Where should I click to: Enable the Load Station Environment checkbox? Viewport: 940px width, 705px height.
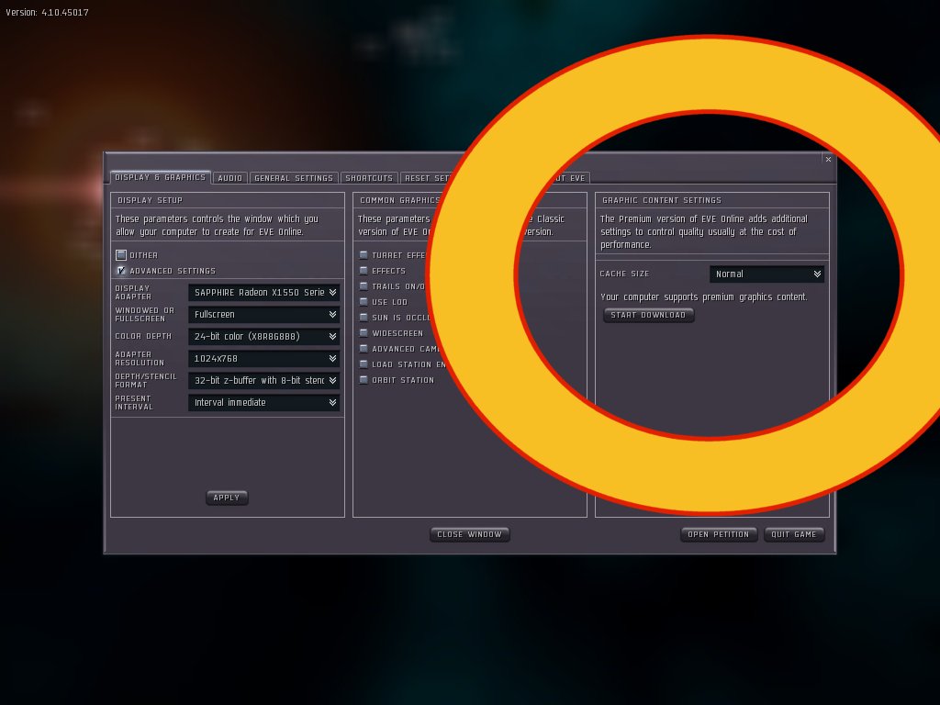point(364,364)
